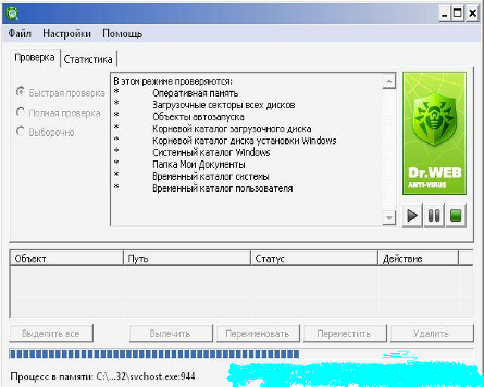
Task: Click the В этом режиме проверяются heading
Action: 173,82
